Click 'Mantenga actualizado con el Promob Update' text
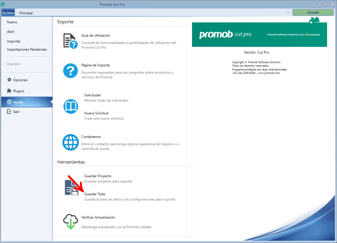This screenshot has height=243, width=337. (x=116, y=227)
